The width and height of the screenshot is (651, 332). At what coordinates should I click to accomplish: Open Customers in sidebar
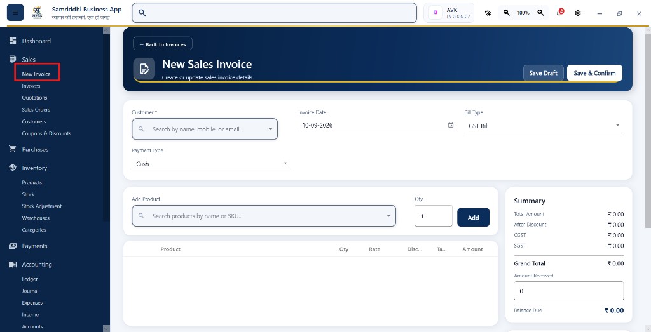[x=34, y=121]
